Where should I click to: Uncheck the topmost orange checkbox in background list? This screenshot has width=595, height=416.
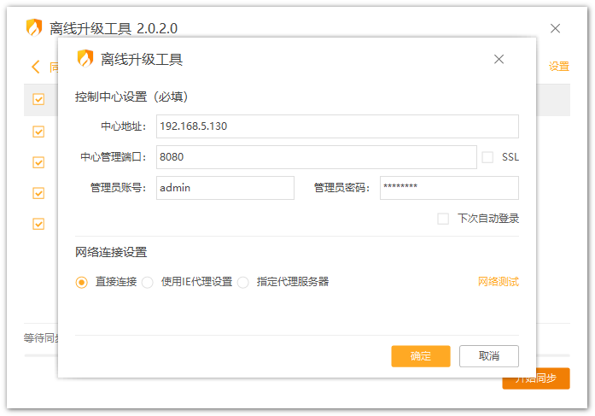pos(38,99)
